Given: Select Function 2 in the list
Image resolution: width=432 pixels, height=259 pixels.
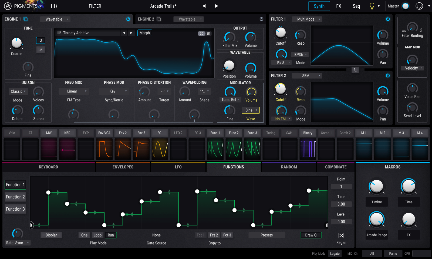Looking at the screenshot, I should pyautogui.click(x=15, y=197).
